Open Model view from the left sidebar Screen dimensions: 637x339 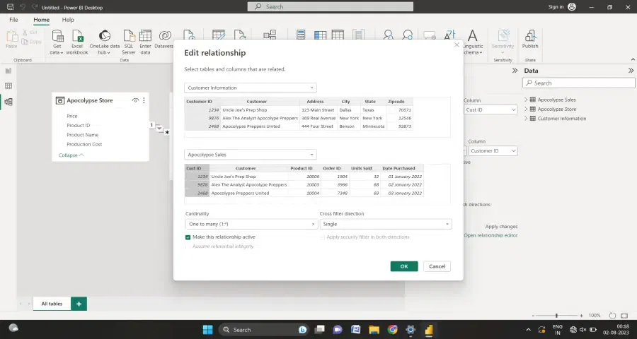pos(8,102)
